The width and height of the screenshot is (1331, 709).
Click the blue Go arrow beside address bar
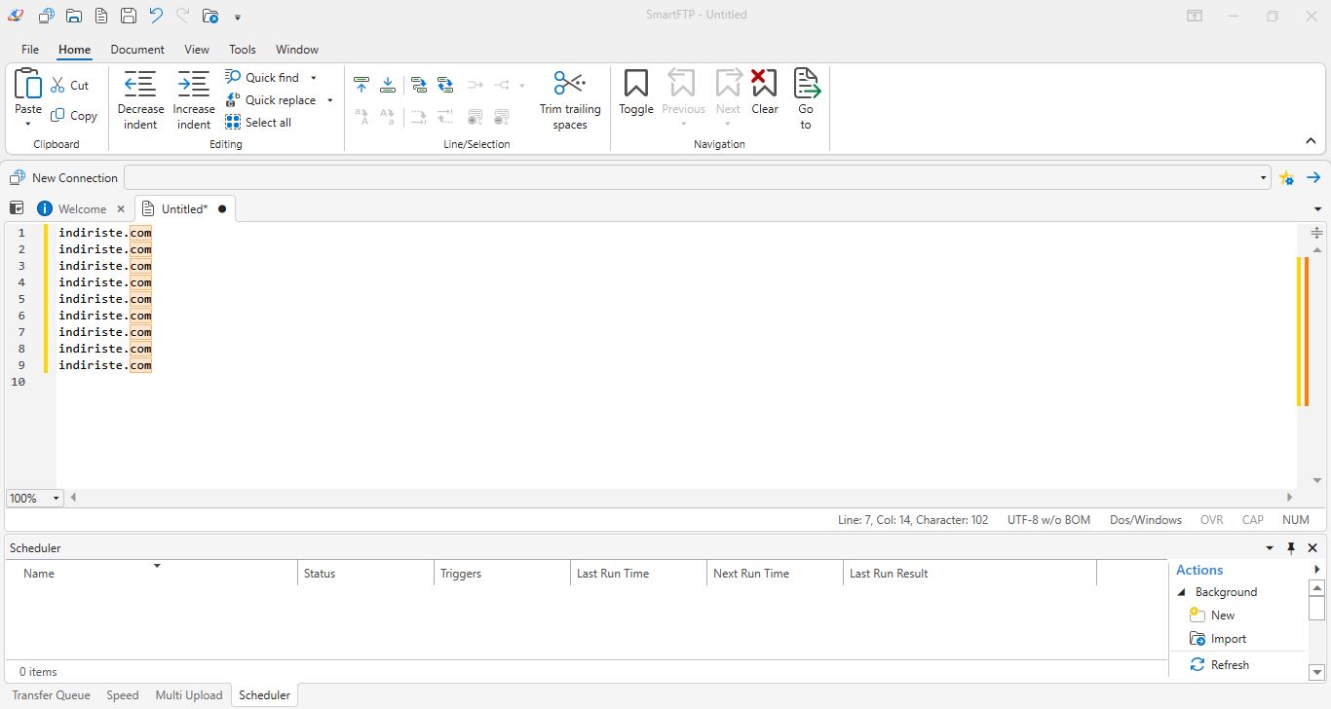1313,178
